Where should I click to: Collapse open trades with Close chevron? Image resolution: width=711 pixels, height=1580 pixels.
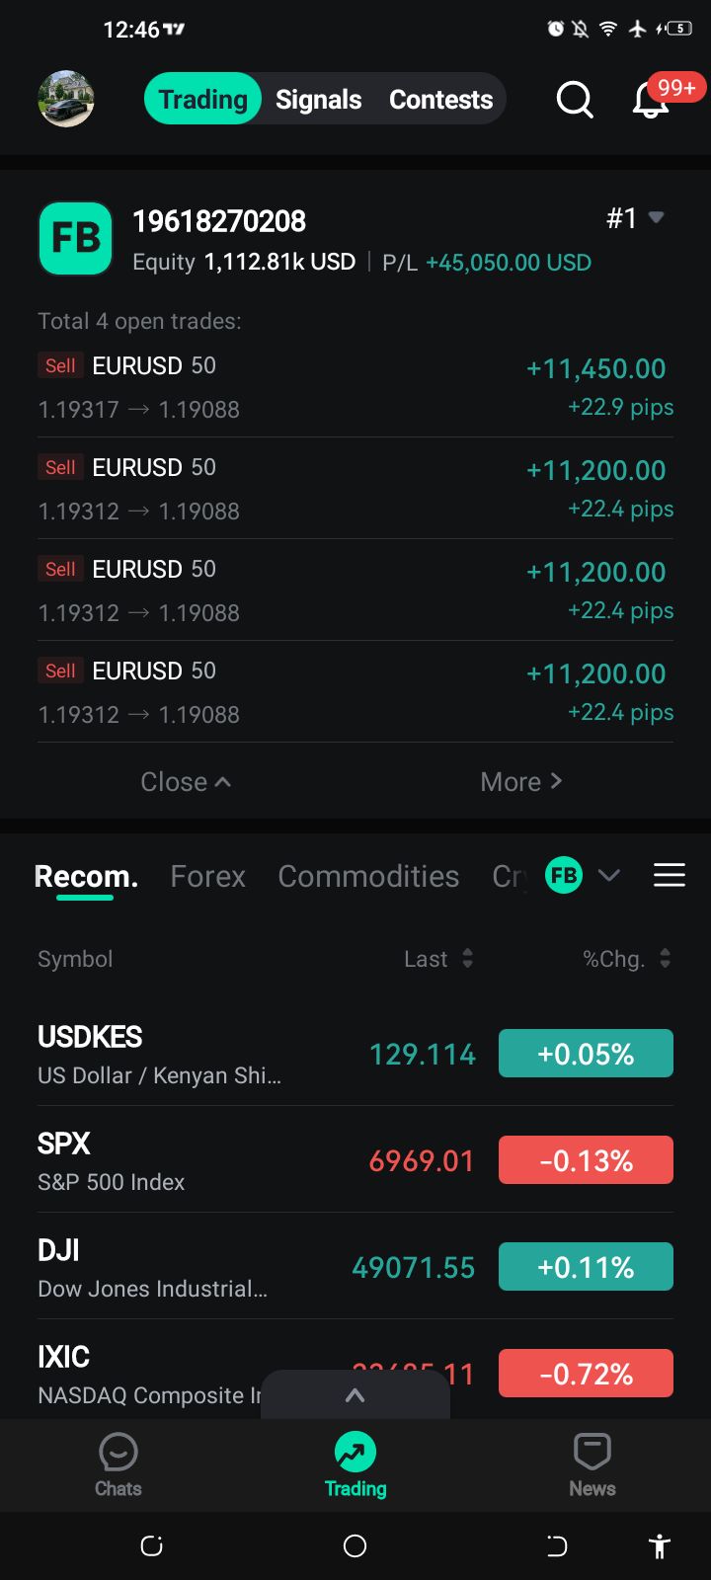(186, 782)
